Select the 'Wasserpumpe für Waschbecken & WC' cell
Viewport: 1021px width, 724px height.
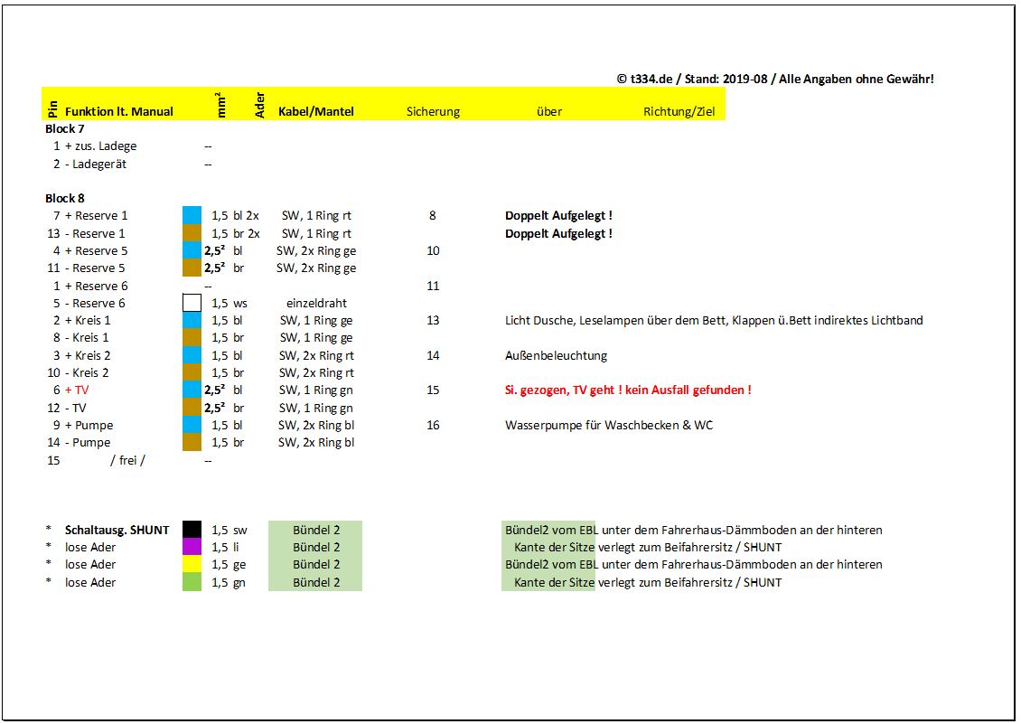point(608,425)
